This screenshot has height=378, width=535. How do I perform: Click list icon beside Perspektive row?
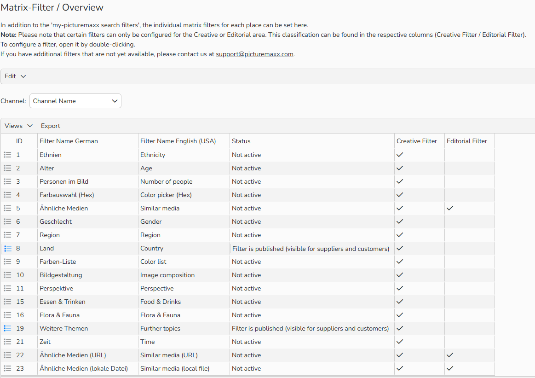(7, 288)
